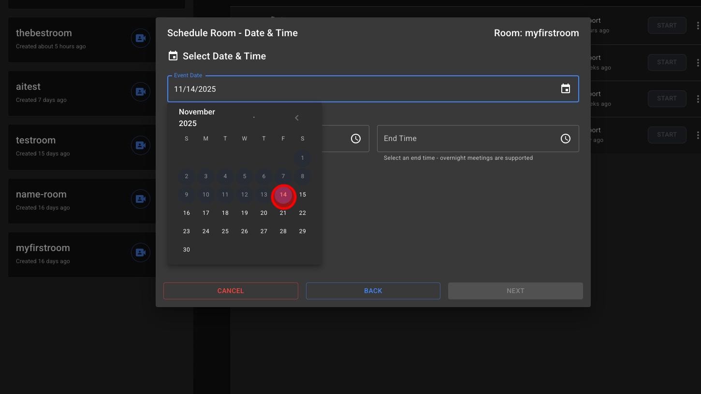This screenshot has height=394, width=701.
Task: Click the start time clock icon
Action: [355, 139]
